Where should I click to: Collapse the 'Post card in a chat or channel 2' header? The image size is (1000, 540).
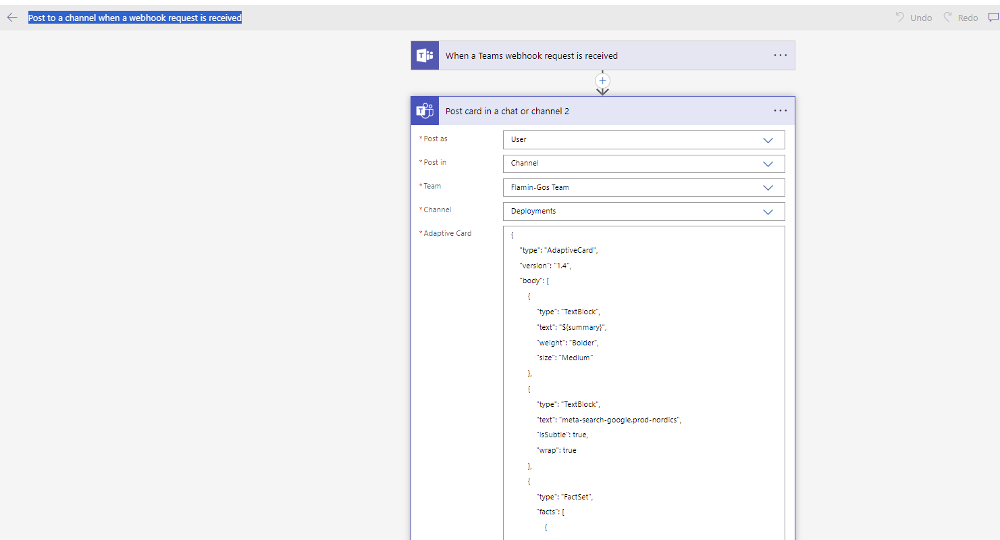coord(603,111)
